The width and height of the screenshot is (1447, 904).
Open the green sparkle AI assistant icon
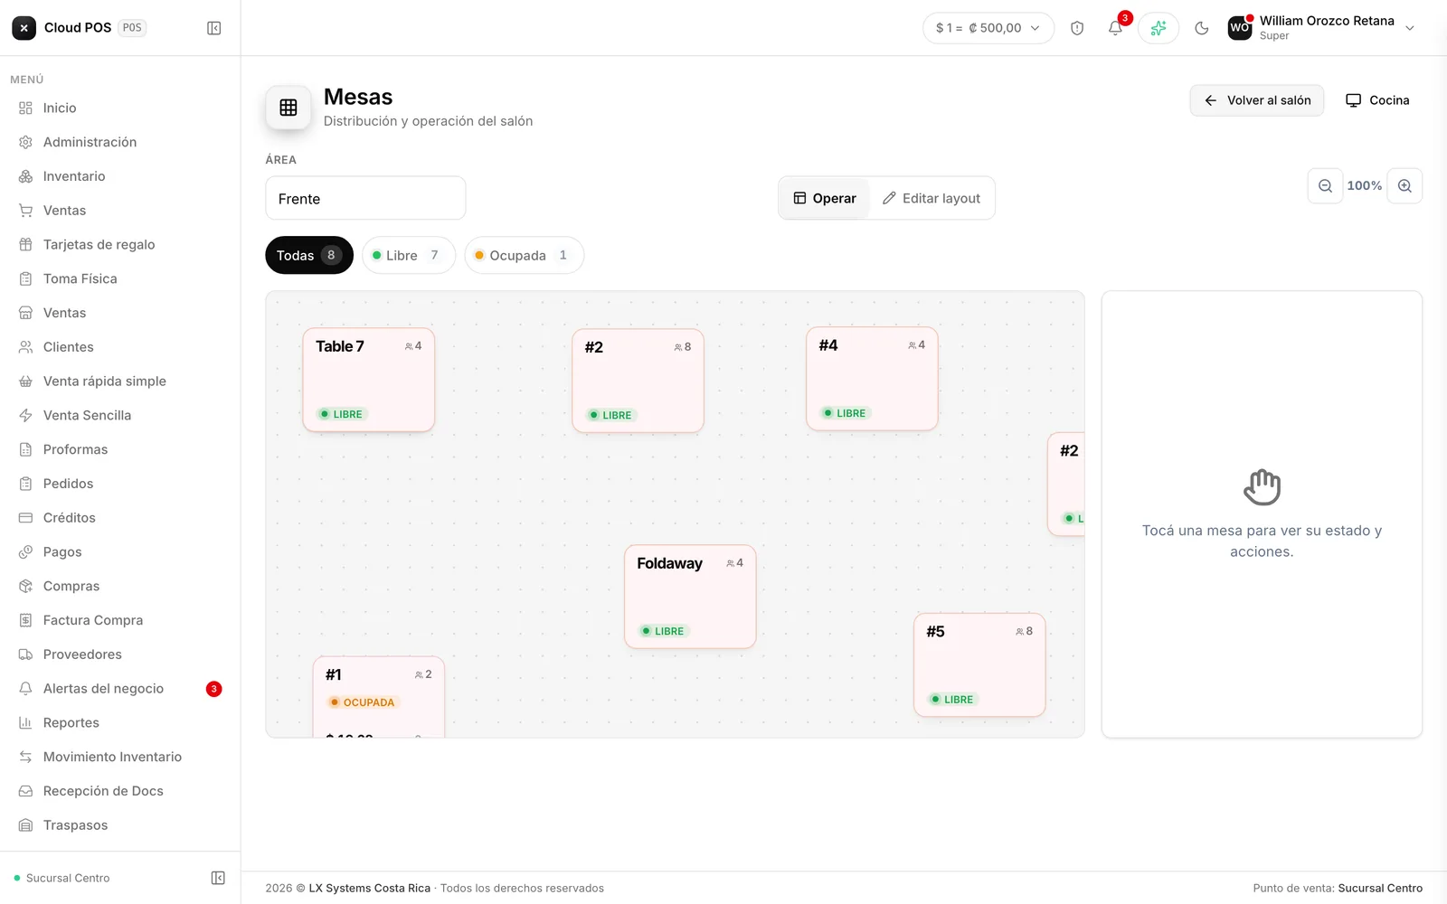click(x=1159, y=28)
